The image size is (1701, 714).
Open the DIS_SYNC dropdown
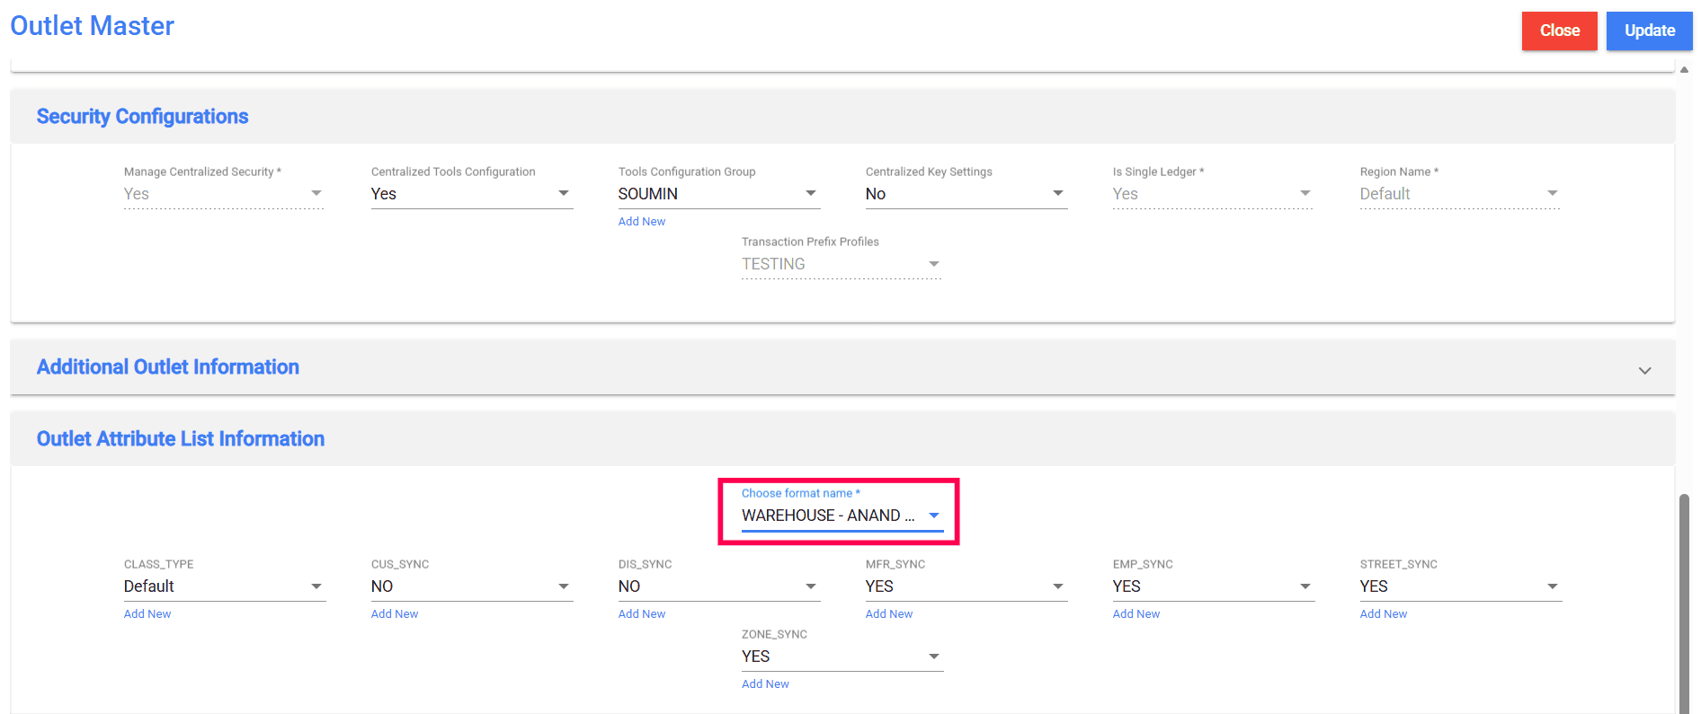coord(718,586)
